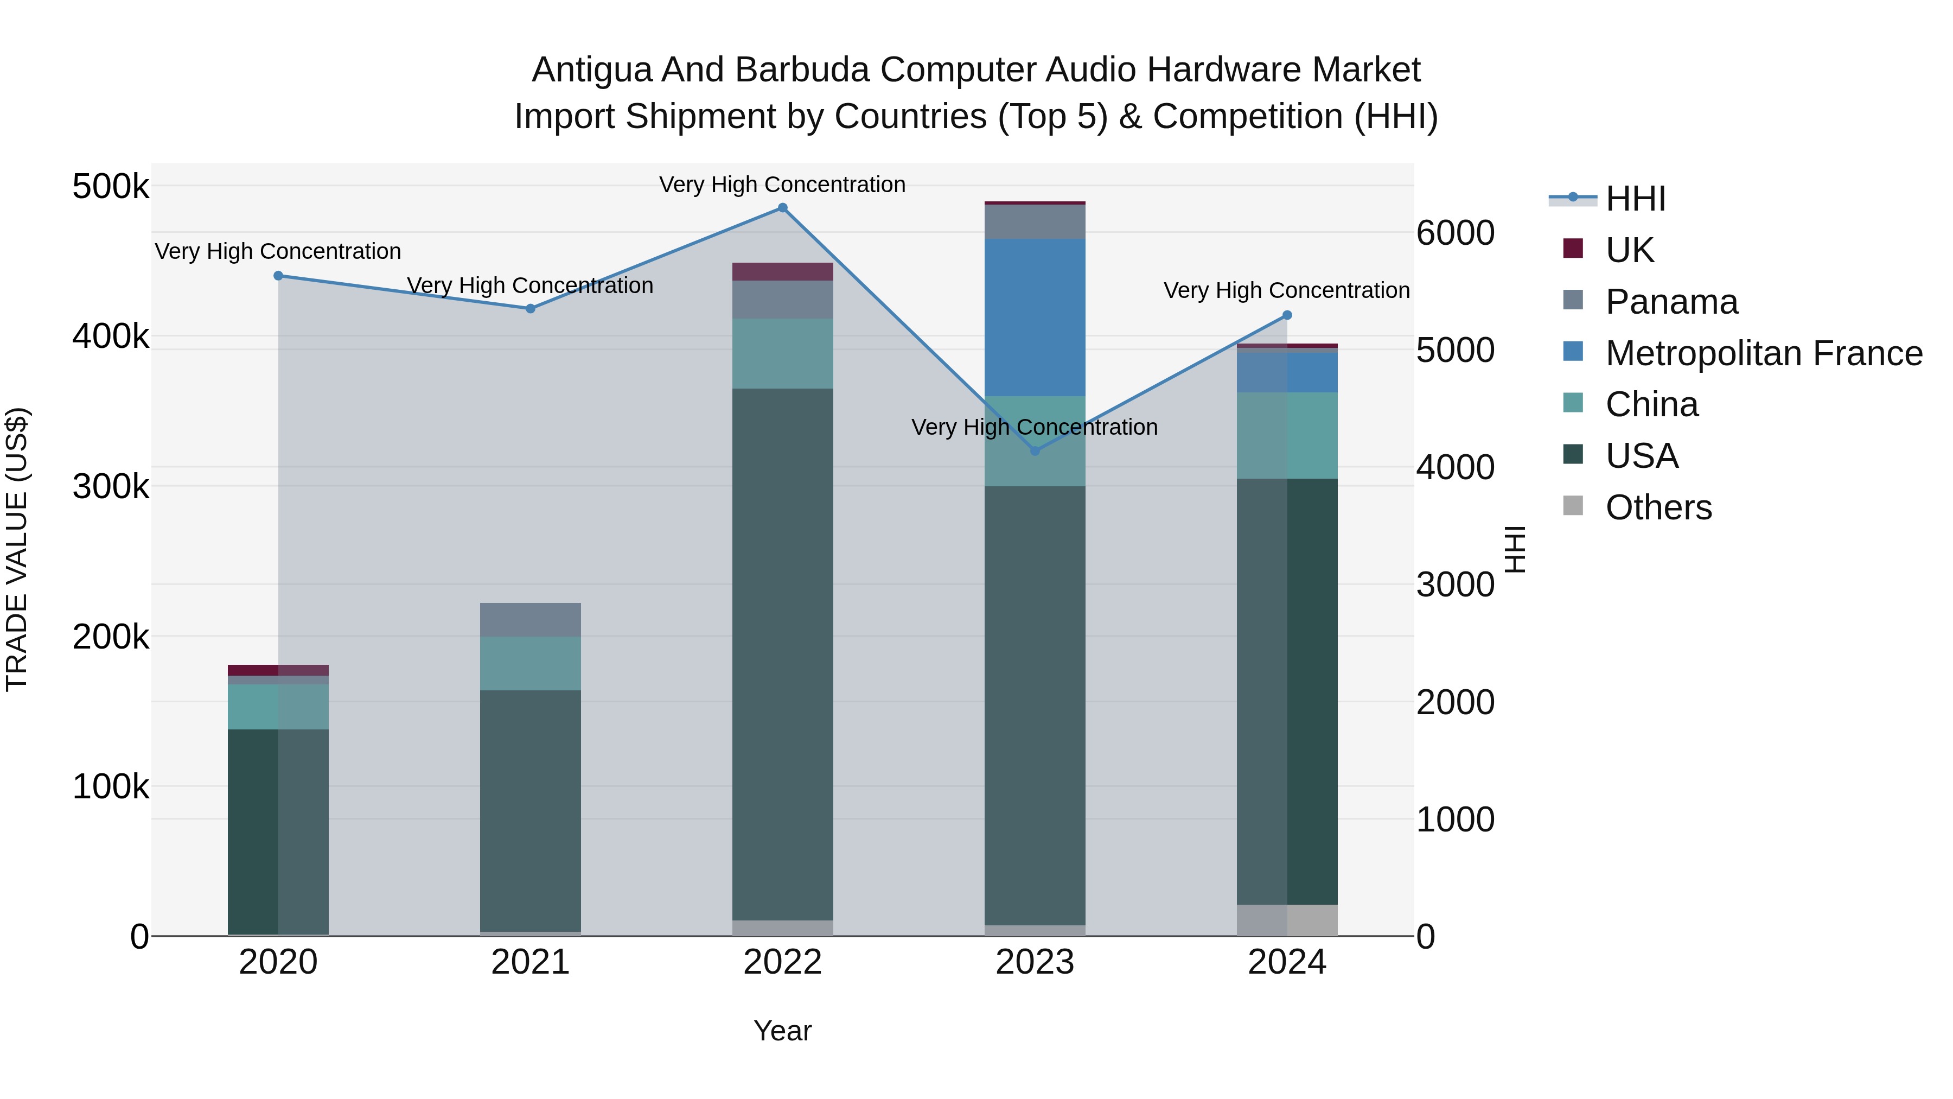
Task: Toggle the Others legend entry
Action: (x=1638, y=507)
